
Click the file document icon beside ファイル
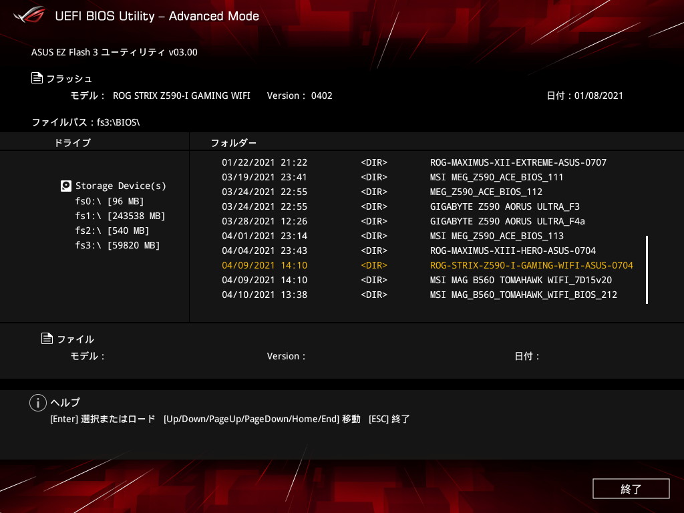point(47,338)
